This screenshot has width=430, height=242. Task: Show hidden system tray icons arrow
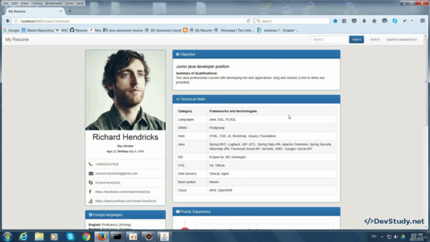point(382,237)
